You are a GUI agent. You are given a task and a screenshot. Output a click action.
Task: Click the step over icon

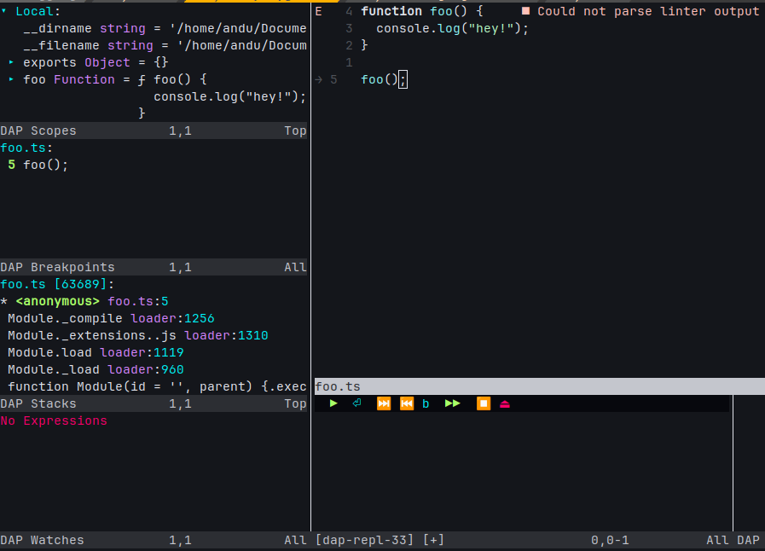tap(383, 403)
